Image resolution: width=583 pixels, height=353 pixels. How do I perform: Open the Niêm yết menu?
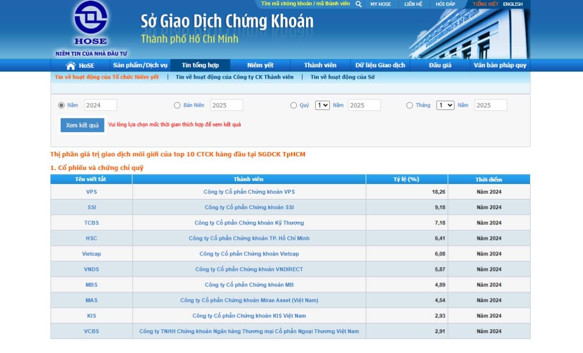point(260,66)
